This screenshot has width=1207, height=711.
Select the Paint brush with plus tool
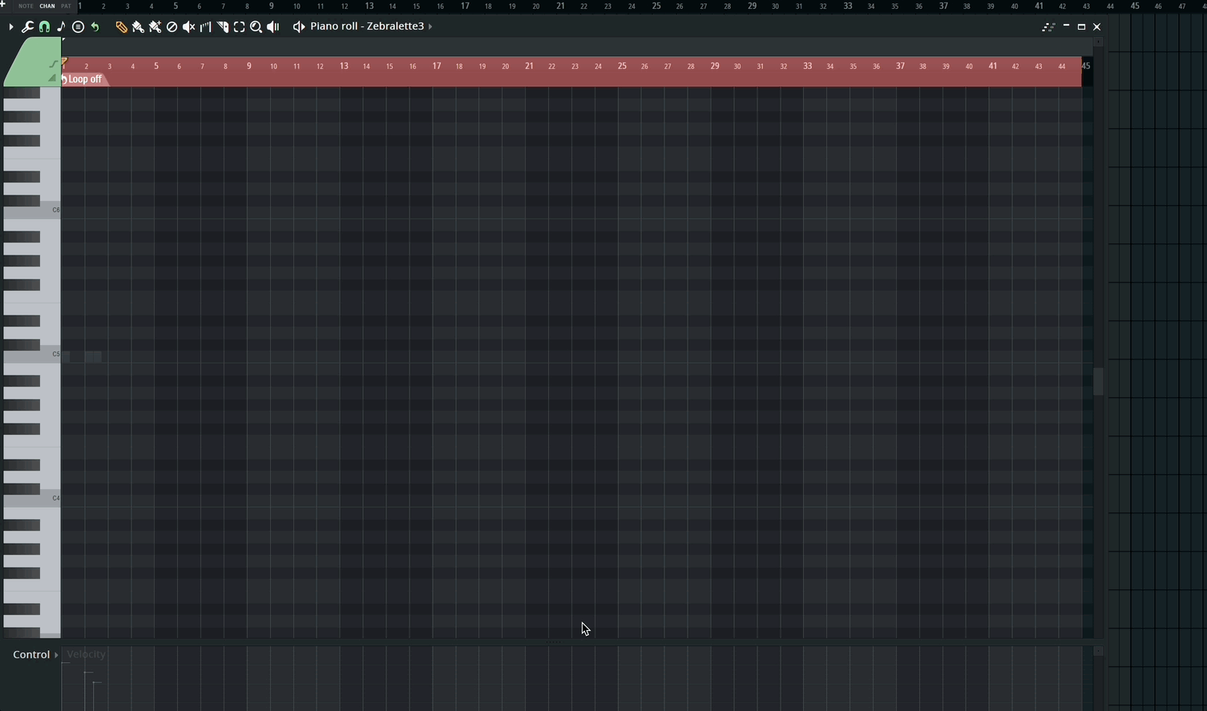point(155,27)
